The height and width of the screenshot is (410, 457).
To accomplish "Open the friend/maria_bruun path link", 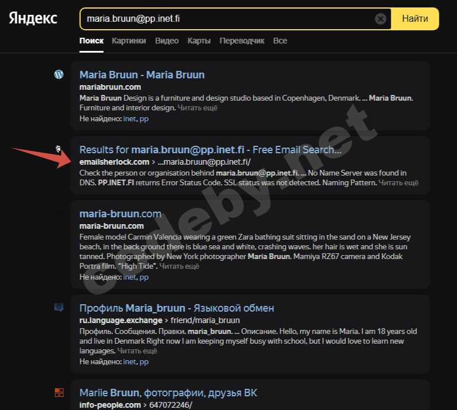I will coord(205,320).
